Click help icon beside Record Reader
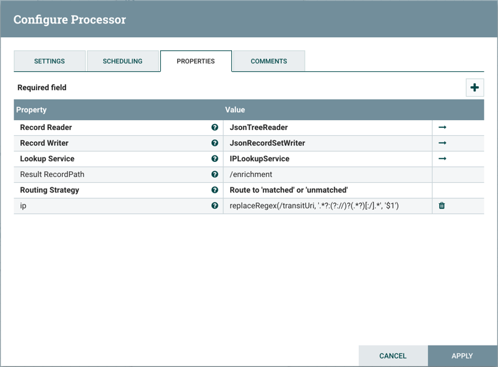This screenshot has width=498, height=367. pyautogui.click(x=214, y=127)
